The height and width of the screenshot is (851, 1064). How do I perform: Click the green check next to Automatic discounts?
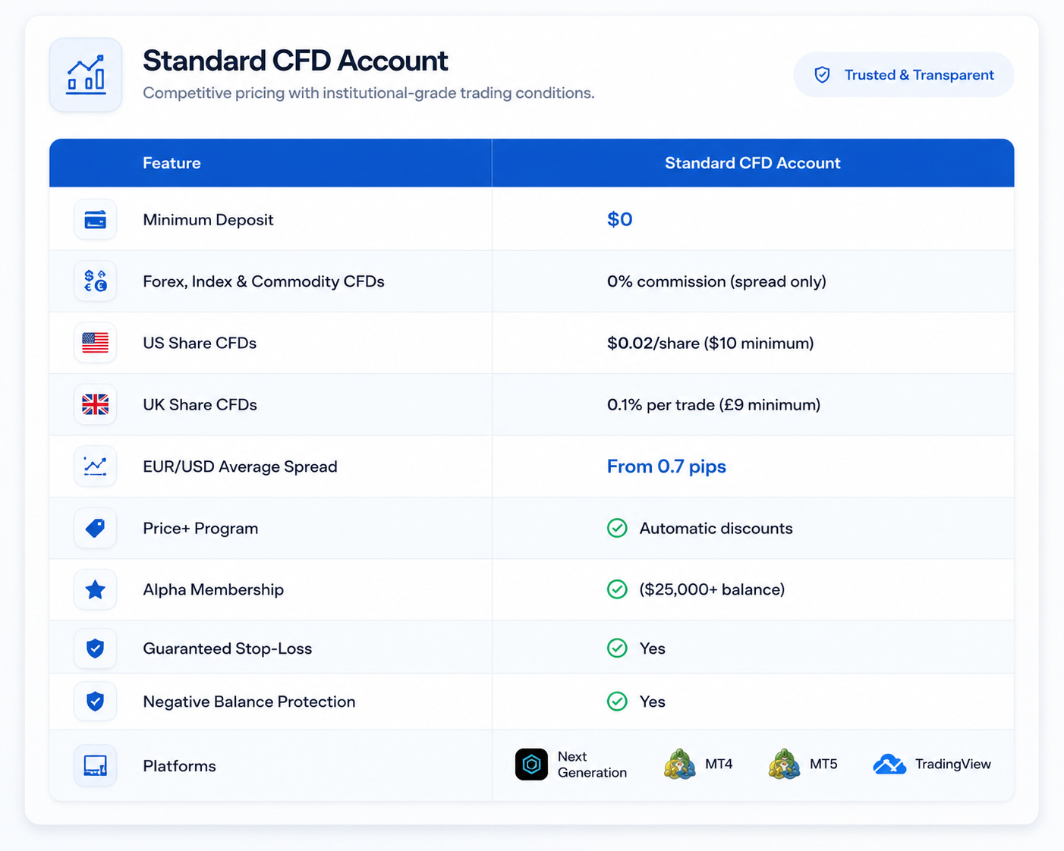pyautogui.click(x=617, y=528)
